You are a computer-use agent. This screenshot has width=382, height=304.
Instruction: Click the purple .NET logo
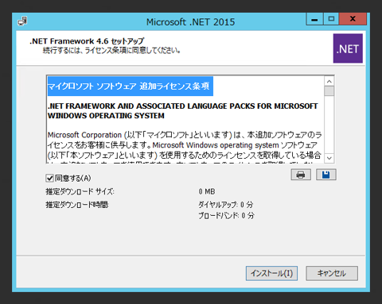[x=348, y=48]
